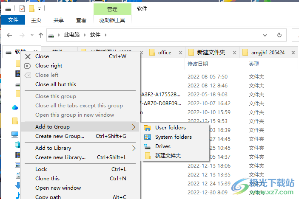Click the Drives group icon
Image resolution: width=299 pixels, height=199 pixels.
point(148,146)
